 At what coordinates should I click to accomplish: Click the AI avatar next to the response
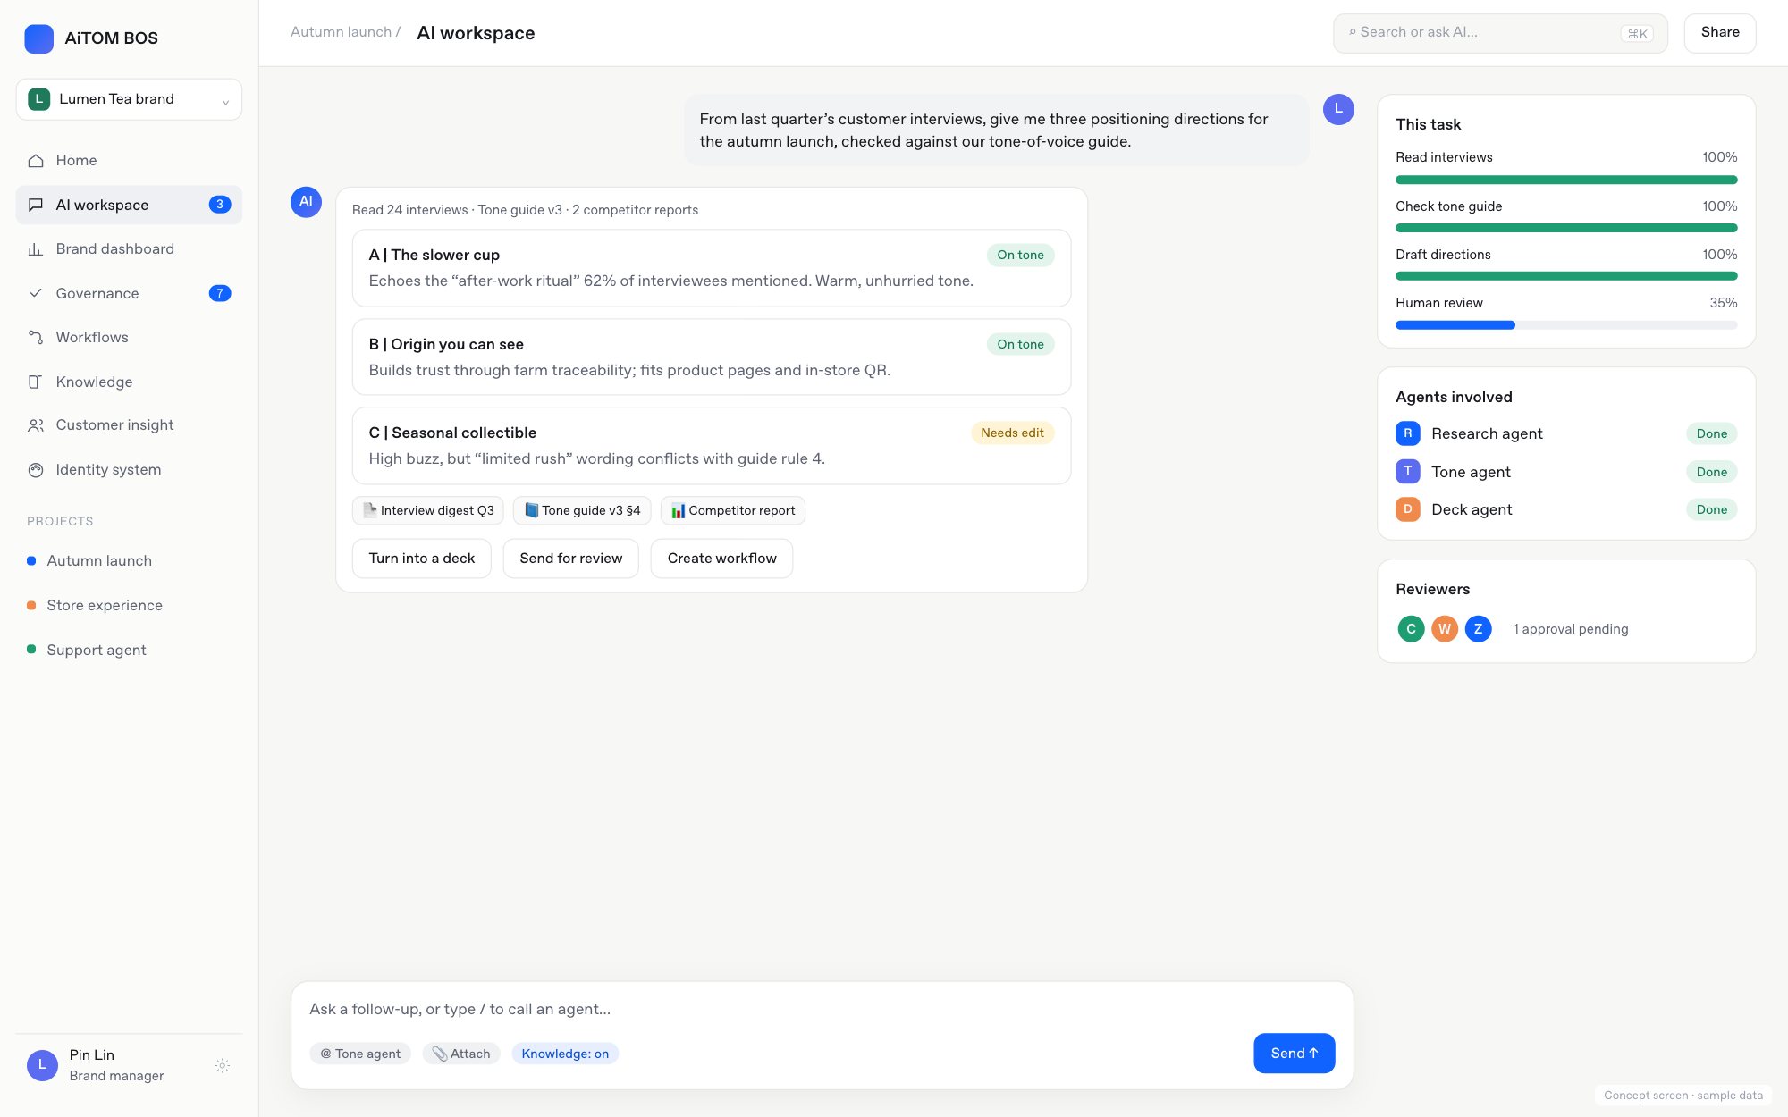tap(306, 202)
